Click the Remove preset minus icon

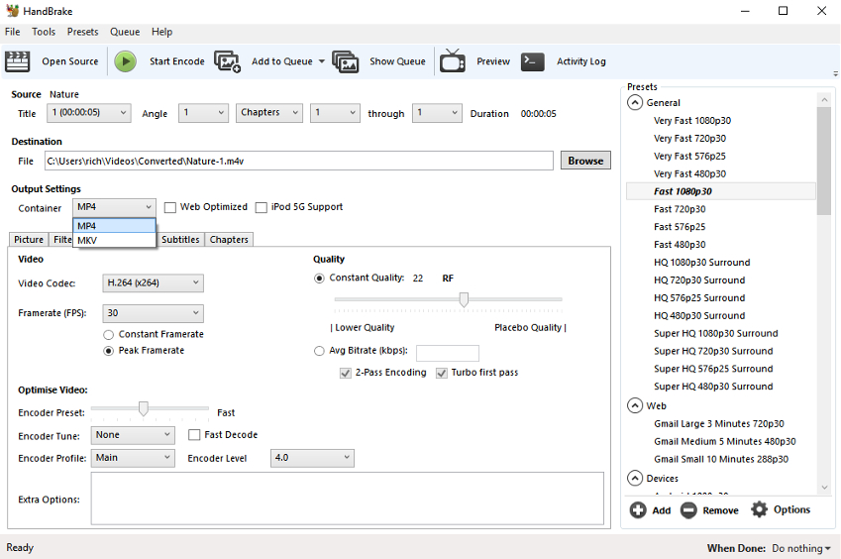point(688,509)
